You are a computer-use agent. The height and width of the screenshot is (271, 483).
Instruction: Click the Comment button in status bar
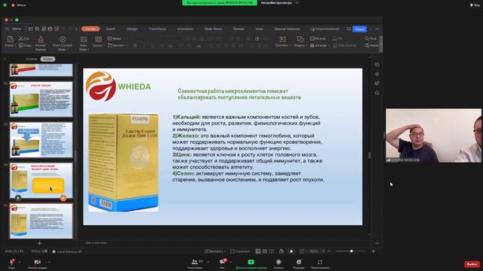(240, 251)
